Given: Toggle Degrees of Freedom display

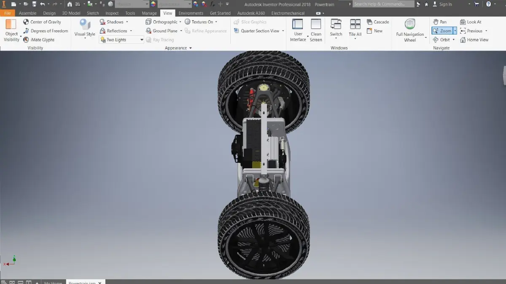Looking at the screenshot, I should pyautogui.click(x=46, y=31).
